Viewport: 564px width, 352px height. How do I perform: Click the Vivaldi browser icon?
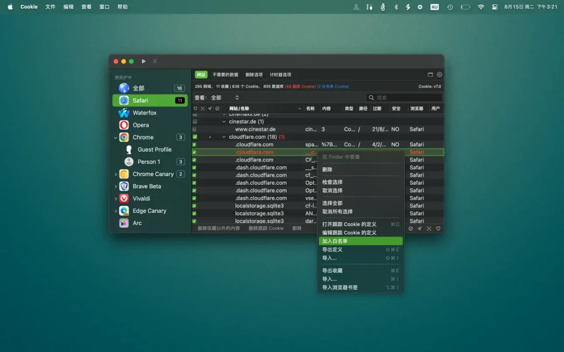coord(124,198)
